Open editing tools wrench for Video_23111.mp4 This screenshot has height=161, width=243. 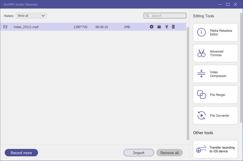point(166,27)
